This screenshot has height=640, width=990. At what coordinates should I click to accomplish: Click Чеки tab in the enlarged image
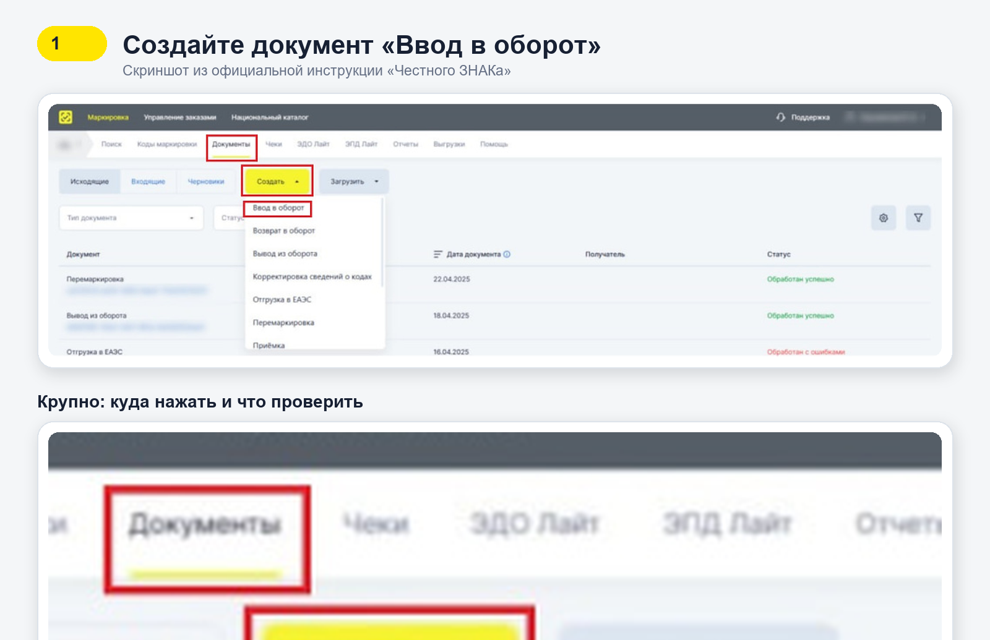(x=376, y=525)
